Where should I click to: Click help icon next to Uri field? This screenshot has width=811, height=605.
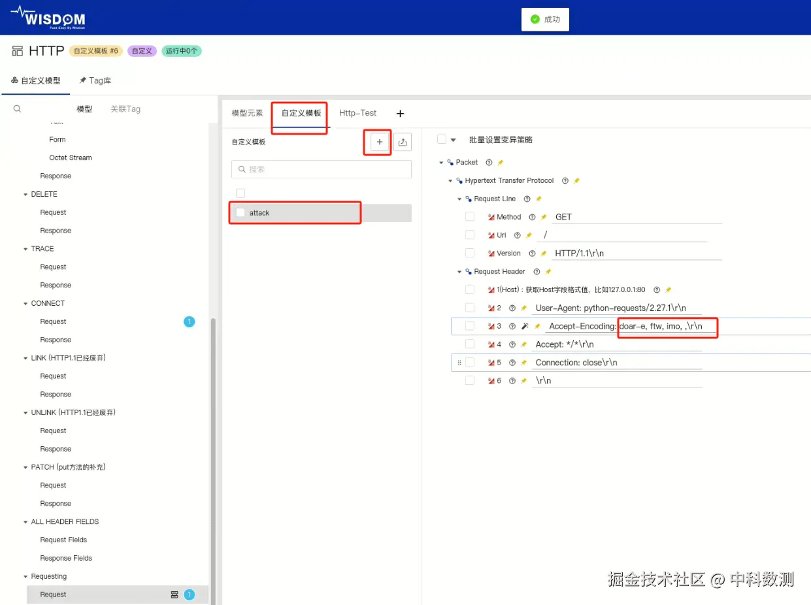click(517, 235)
